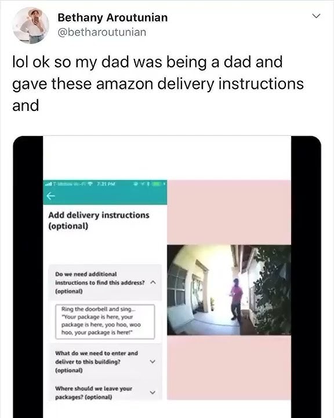This screenshot has height=418, width=334.
Task: Click the lower pink panel below the video
Action: [229, 367]
